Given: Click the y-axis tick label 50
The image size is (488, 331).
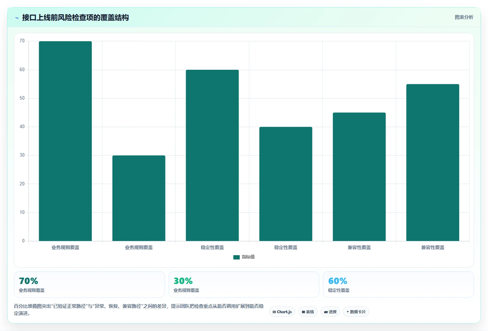Looking at the screenshot, I should coord(22,98).
